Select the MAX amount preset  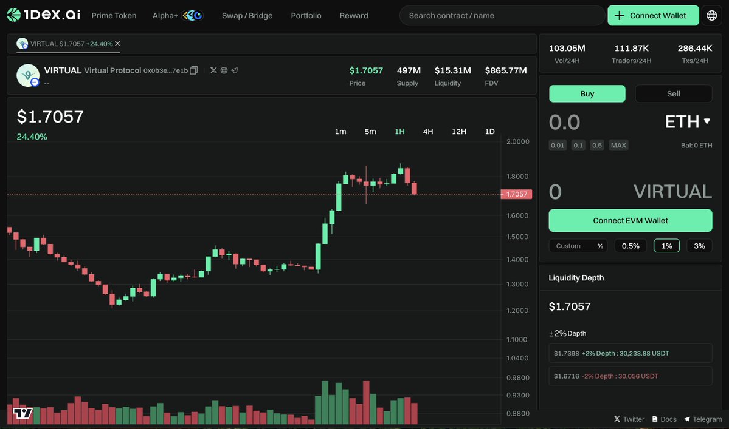click(618, 145)
